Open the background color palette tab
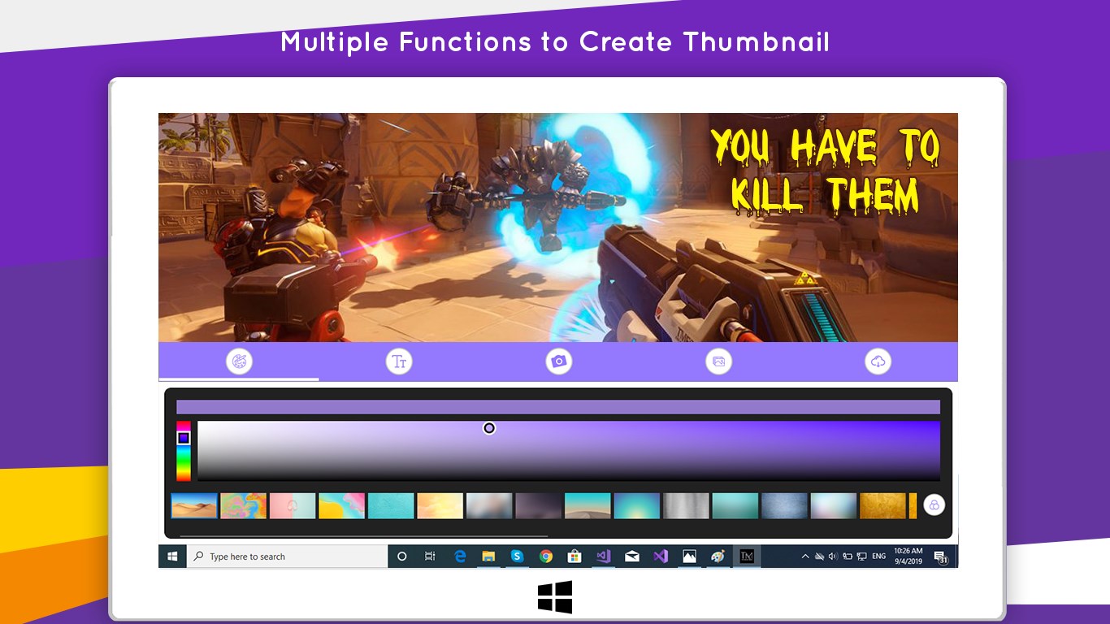The image size is (1110, 624). (239, 362)
